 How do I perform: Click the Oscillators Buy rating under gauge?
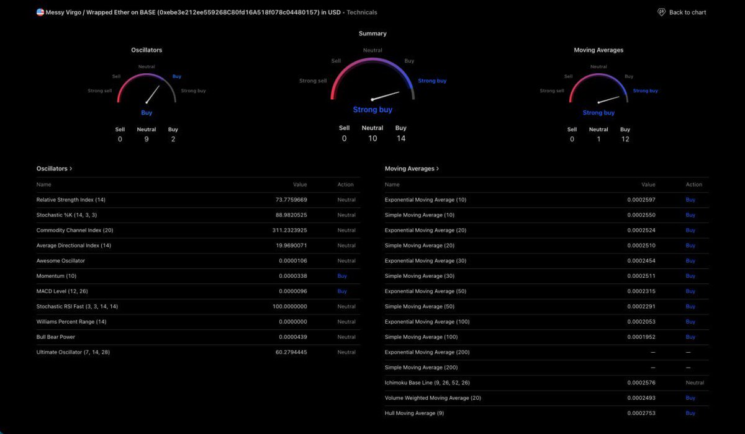(x=147, y=113)
